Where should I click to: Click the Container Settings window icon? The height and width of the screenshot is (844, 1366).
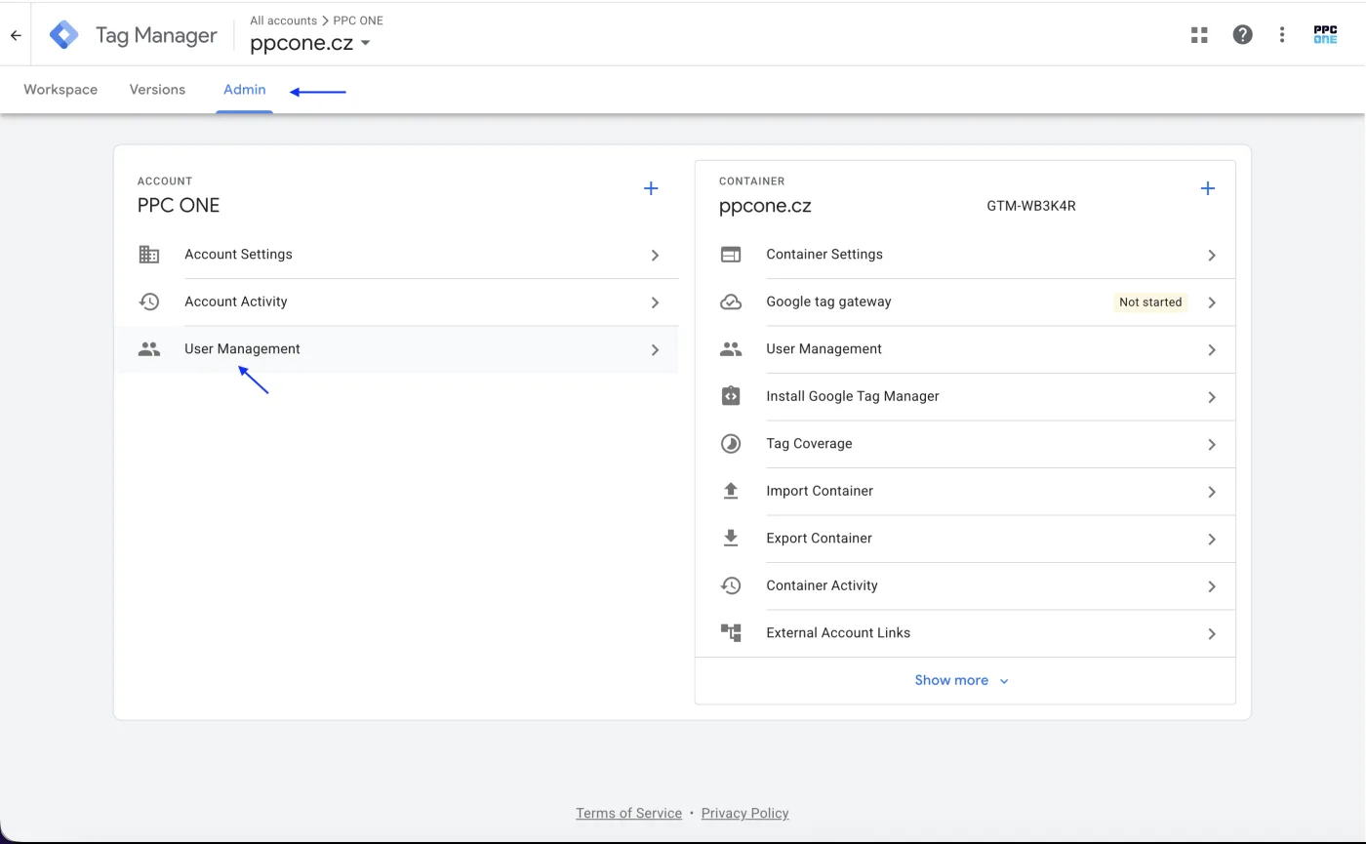731,255
